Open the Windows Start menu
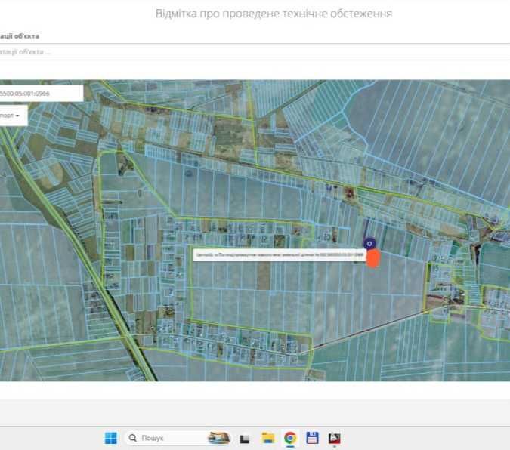This screenshot has width=510, height=450. [110, 438]
